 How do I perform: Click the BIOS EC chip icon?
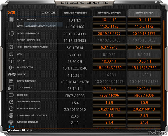[x=11, y=95]
